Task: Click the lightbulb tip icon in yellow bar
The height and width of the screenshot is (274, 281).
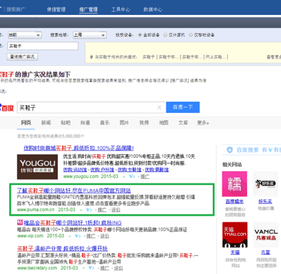Action: [x=91, y=57]
